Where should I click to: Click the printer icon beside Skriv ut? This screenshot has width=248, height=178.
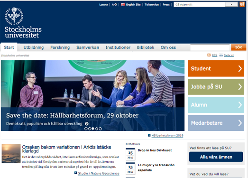coord(221,55)
